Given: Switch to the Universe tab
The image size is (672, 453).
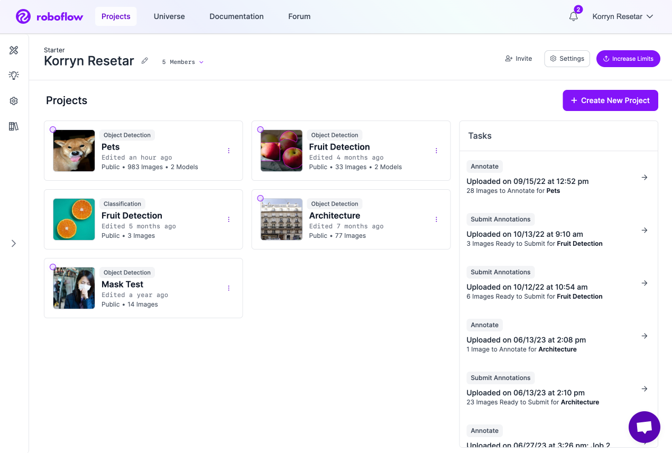Looking at the screenshot, I should tap(169, 16).
